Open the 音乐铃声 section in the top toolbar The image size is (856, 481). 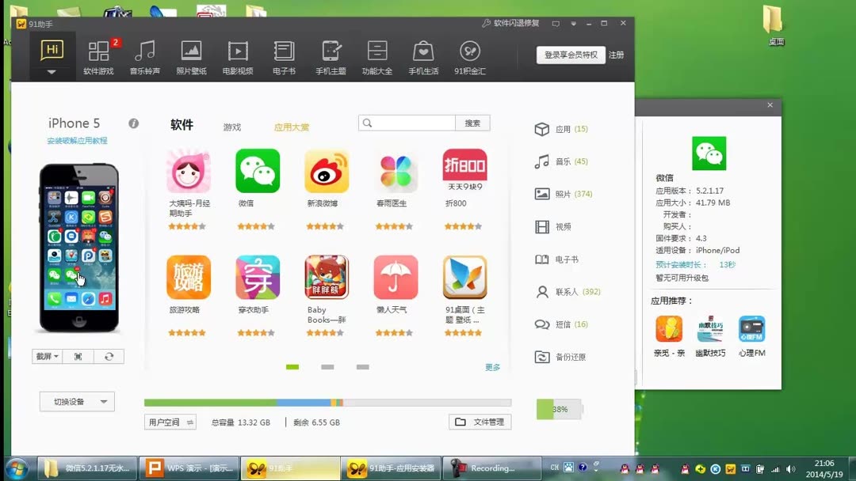click(144, 55)
